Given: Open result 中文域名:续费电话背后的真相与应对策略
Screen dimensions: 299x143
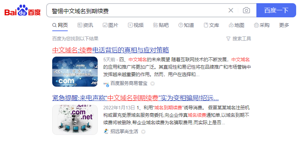Looking at the screenshot, I should pos(110,50).
